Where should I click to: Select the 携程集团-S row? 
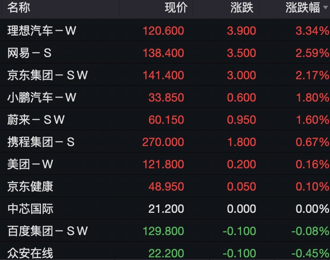pos(165,142)
